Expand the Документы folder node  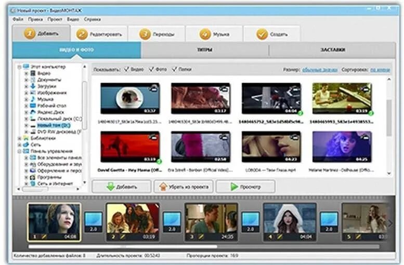26,80
